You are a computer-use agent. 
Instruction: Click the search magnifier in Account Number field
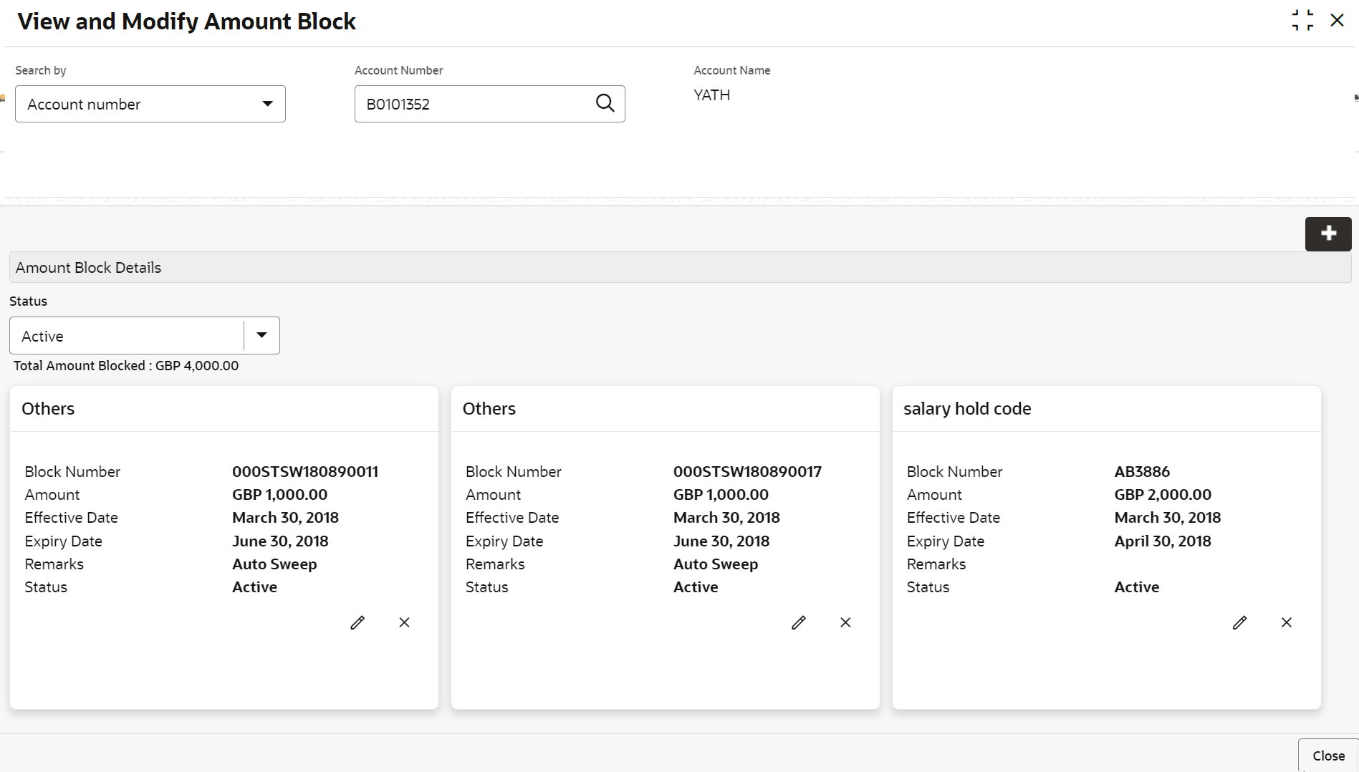pos(605,104)
